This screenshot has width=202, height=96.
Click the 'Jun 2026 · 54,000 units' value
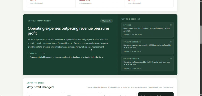(132, 51)
